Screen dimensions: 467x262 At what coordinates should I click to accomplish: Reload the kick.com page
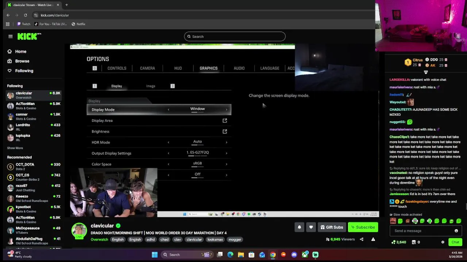click(x=26, y=15)
